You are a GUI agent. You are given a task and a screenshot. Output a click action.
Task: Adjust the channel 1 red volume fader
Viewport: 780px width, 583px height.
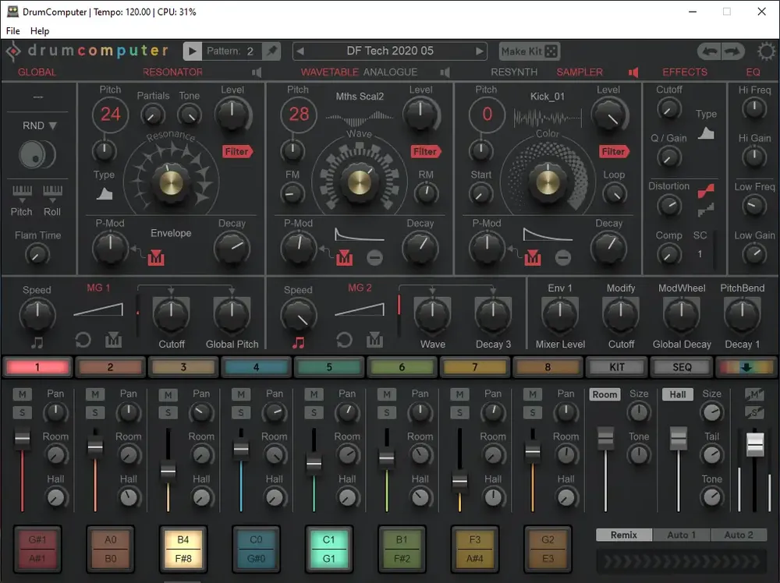coord(22,438)
